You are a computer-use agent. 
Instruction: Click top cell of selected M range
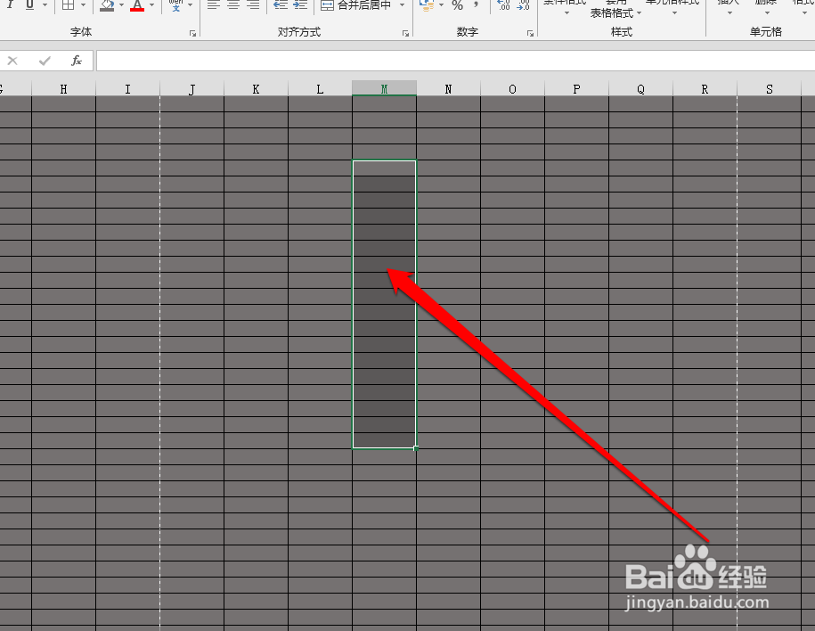[384, 168]
